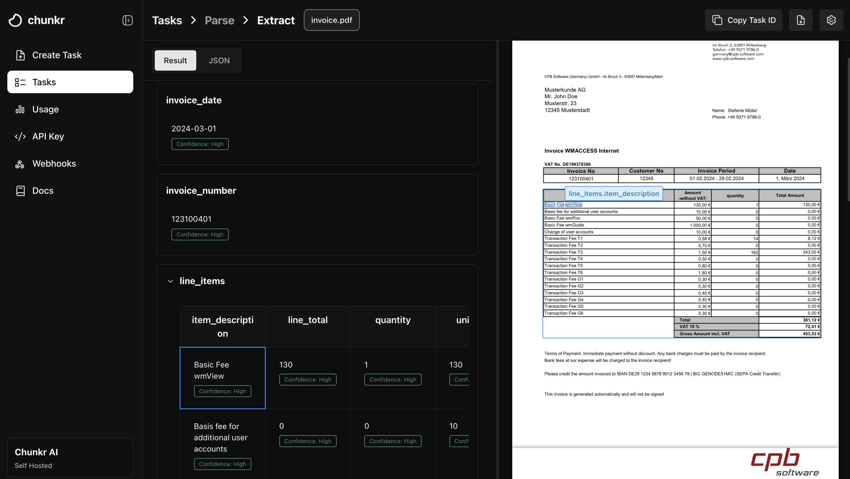Click the Copy Task ID button
The image size is (850, 479).
click(x=744, y=20)
